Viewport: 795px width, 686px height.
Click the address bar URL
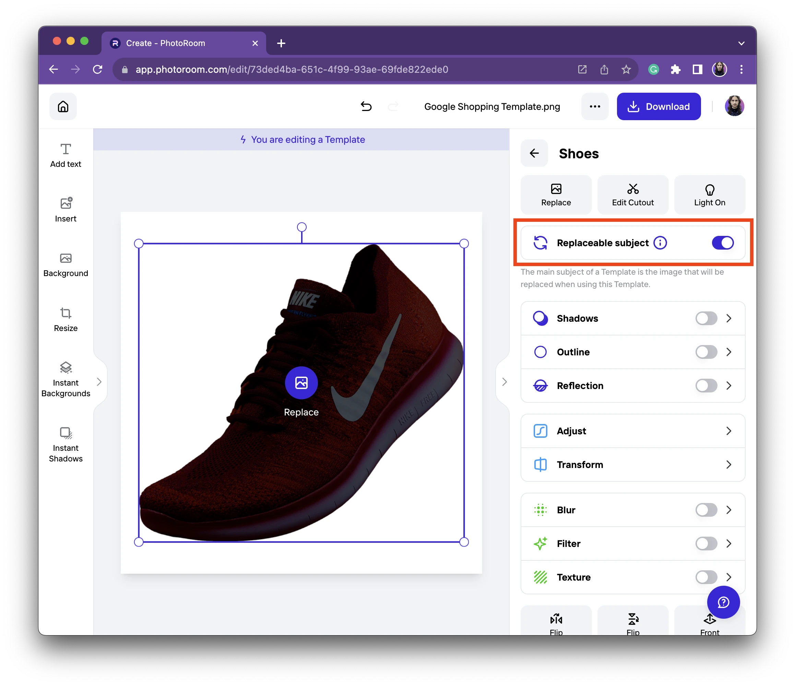point(292,69)
